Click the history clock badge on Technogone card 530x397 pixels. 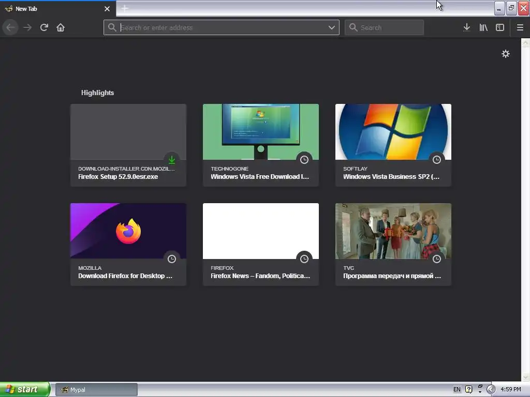(x=304, y=159)
